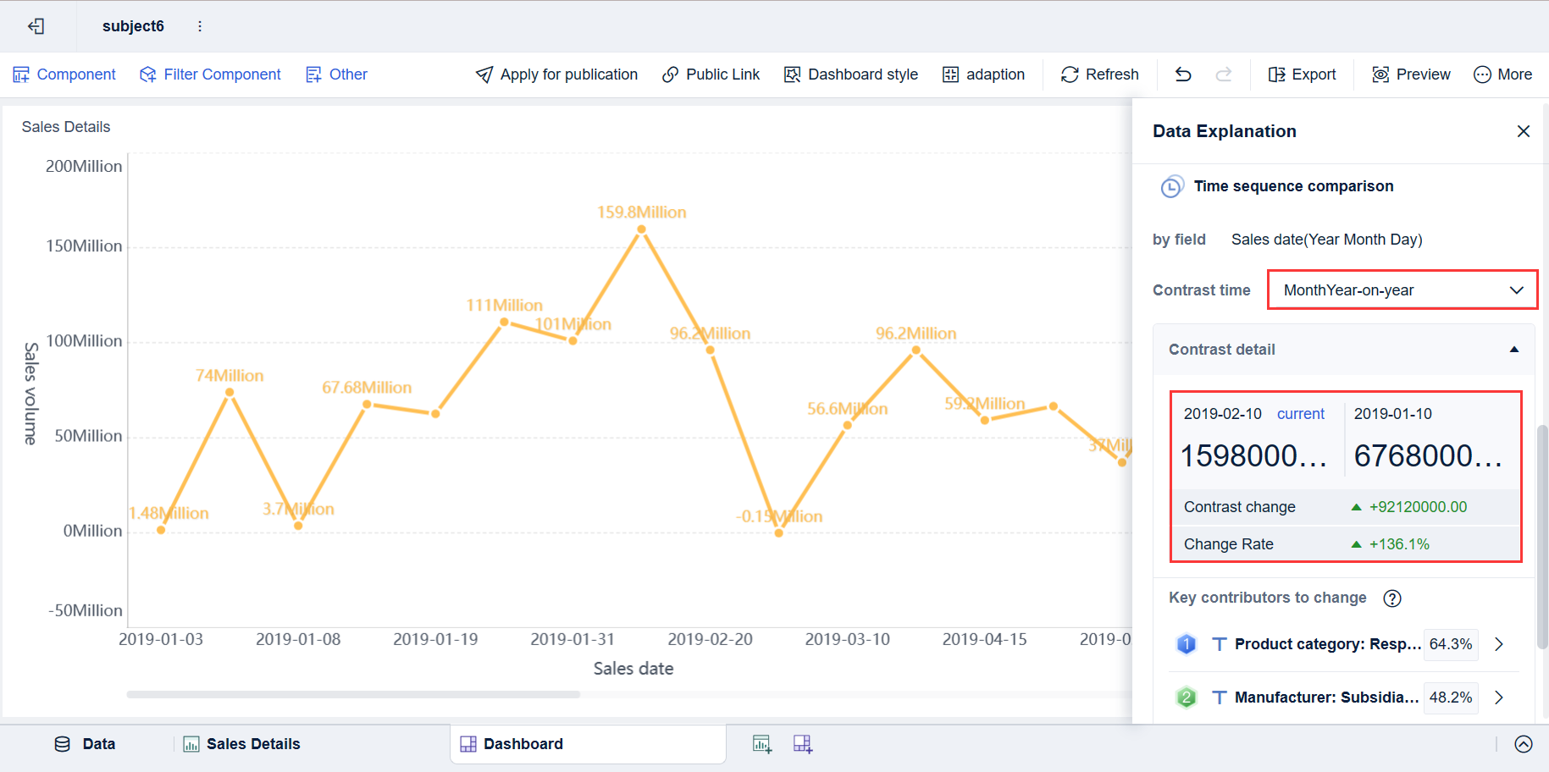Open the kebab menu next to subject6
1549x772 pixels.
[x=199, y=26]
